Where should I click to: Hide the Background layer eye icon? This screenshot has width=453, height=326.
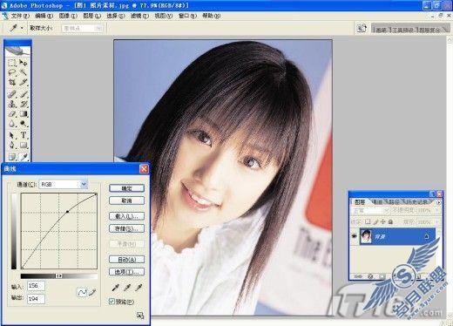[x=354, y=236]
